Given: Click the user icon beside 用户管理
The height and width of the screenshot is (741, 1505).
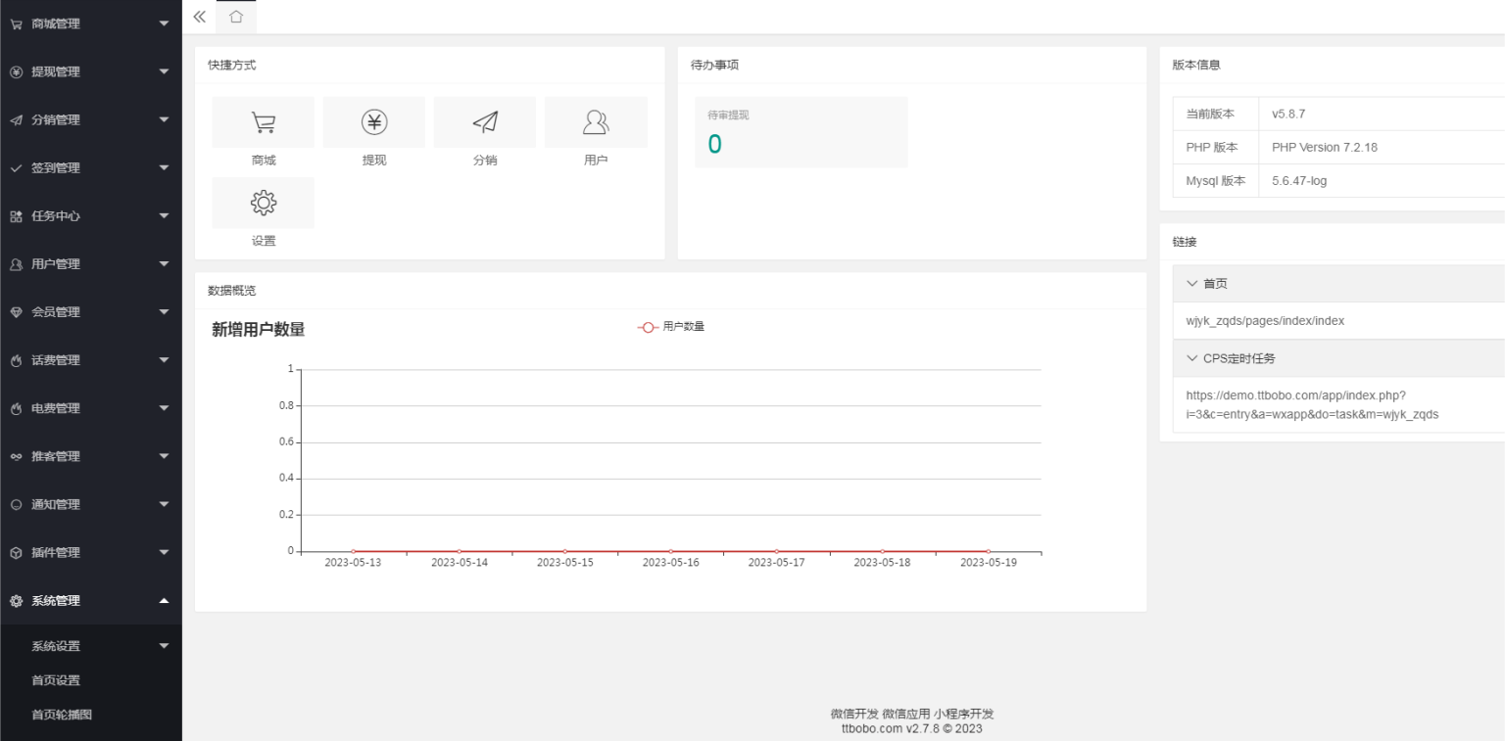Looking at the screenshot, I should [x=16, y=264].
